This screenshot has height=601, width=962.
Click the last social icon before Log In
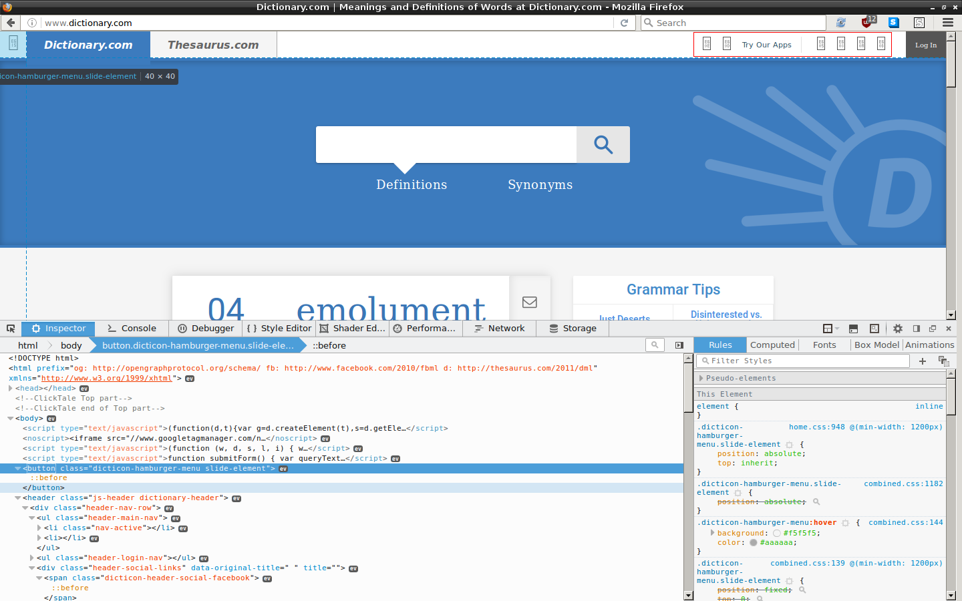[x=881, y=44]
